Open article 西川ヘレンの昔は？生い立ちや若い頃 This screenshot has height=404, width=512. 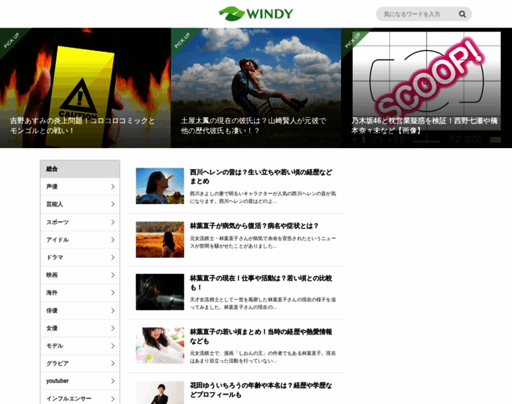coord(261,176)
